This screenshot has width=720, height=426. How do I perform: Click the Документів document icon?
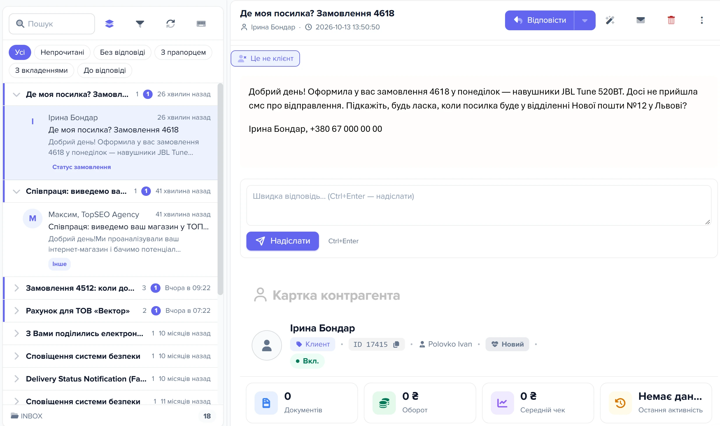click(x=266, y=403)
